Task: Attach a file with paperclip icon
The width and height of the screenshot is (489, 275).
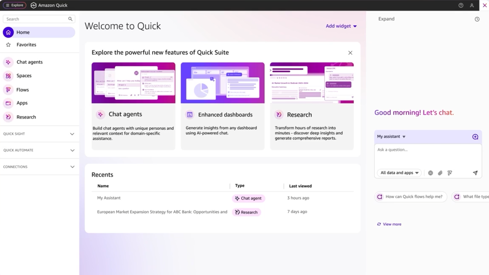Action: tap(440, 173)
